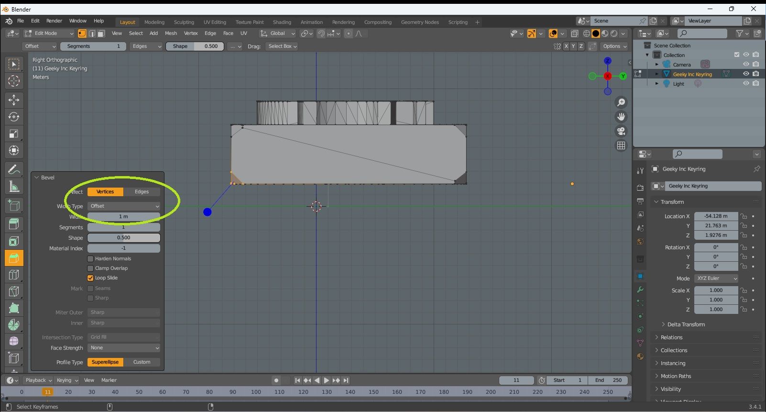Open the Face Strength None dropdown
Image resolution: width=766 pixels, height=412 pixels.
(124, 348)
